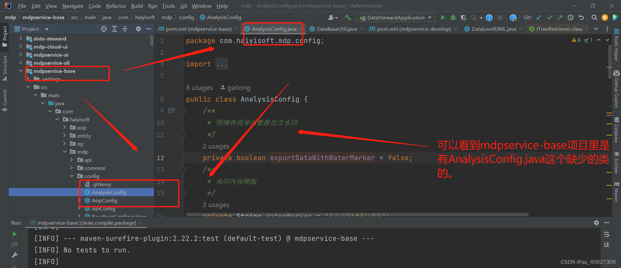The width and height of the screenshot is (621, 268).
Task: Open editor tabs more options menu
Action: click(x=607, y=29)
